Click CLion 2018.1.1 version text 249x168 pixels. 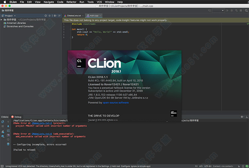(98, 77)
